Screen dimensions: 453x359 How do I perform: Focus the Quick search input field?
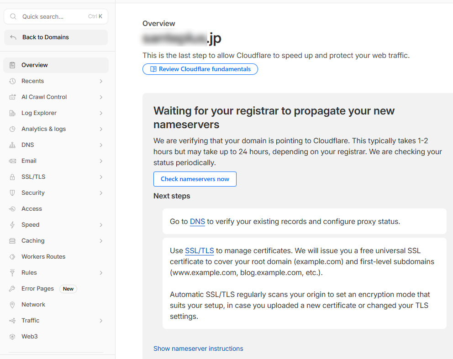(53, 16)
